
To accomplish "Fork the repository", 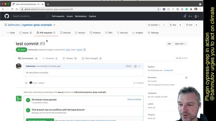I will (x=189, y=25).
